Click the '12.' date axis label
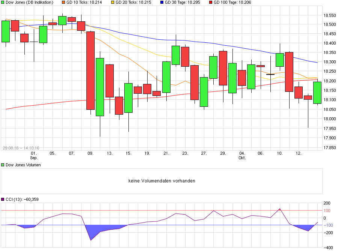The width and height of the screenshot is (338, 251). (299, 153)
